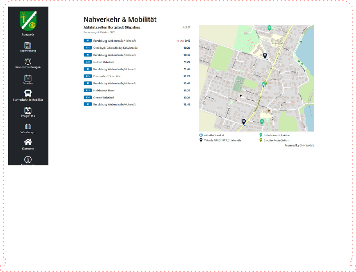
Task: Launch Wanderapp from the sidebar
Action: pos(28,128)
